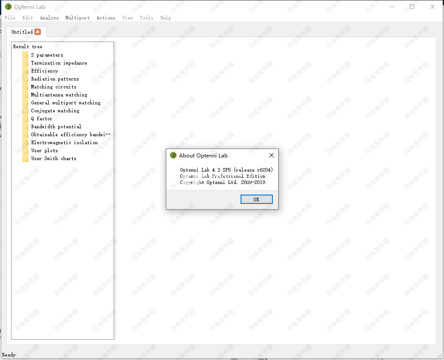This screenshot has height=360, width=444.
Task: Click the folder icon beside Termination impedance
Action: pos(25,63)
